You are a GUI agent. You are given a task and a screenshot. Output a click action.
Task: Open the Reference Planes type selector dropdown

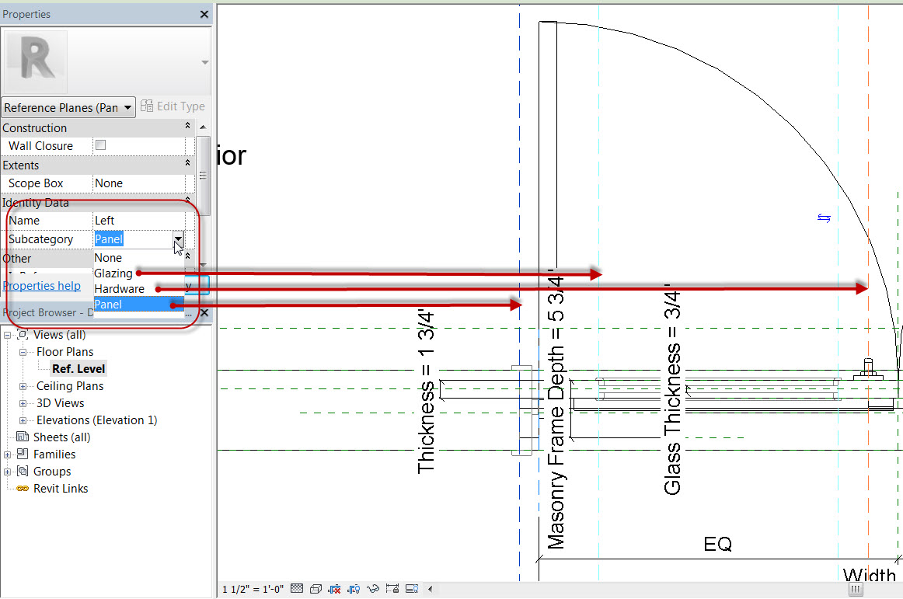129,106
